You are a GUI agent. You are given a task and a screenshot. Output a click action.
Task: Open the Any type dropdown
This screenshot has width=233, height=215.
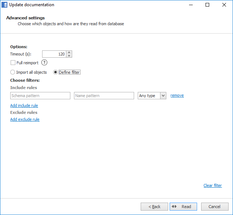[x=152, y=96]
